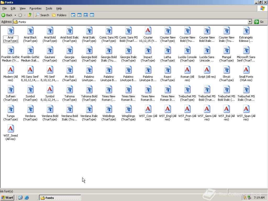Viewport: 268px width, 201px height.
Task: Select the WingDings (TrueType) font icon
Action: [x=128, y=109]
